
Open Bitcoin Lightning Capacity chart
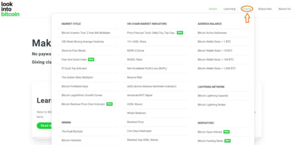(213, 96)
